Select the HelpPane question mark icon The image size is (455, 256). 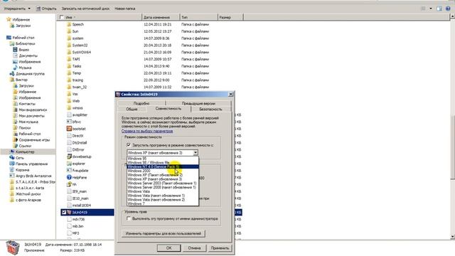click(x=69, y=177)
